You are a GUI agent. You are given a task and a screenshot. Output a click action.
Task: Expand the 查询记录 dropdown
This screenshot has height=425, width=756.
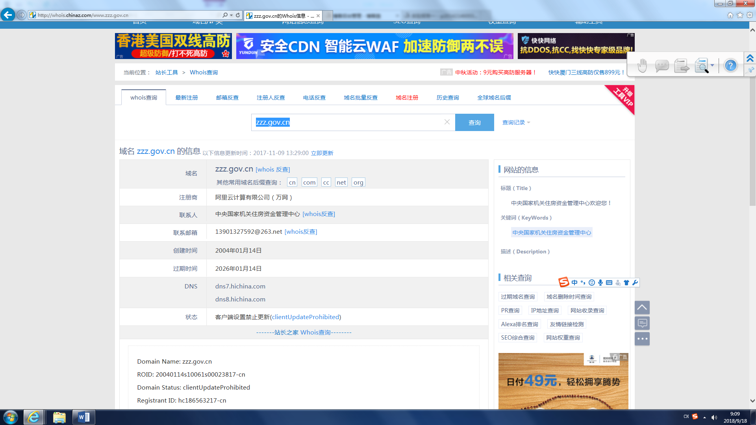tap(516, 122)
